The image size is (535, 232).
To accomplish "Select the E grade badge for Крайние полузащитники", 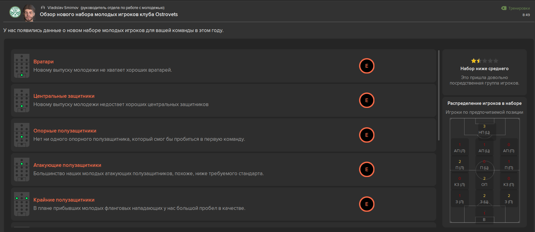I will click(x=367, y=204).
